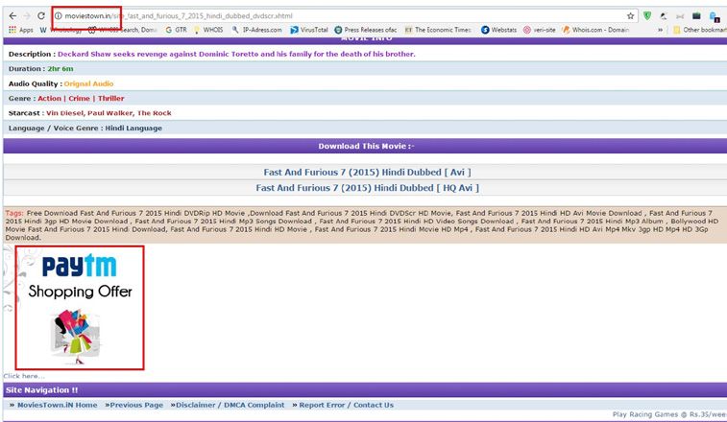Image resolution: width=727 pixels, height=422 pixels.
Task: Focus the address bar URL text
Action: (x=179, y=15)
